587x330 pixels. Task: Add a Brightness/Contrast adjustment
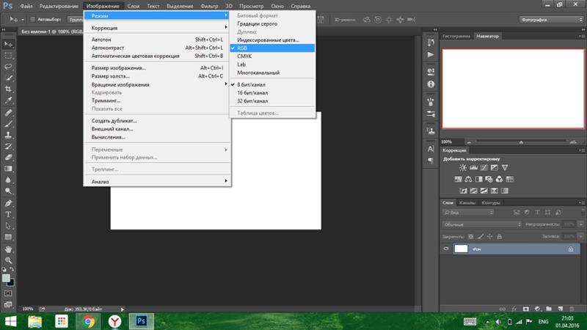463,168
